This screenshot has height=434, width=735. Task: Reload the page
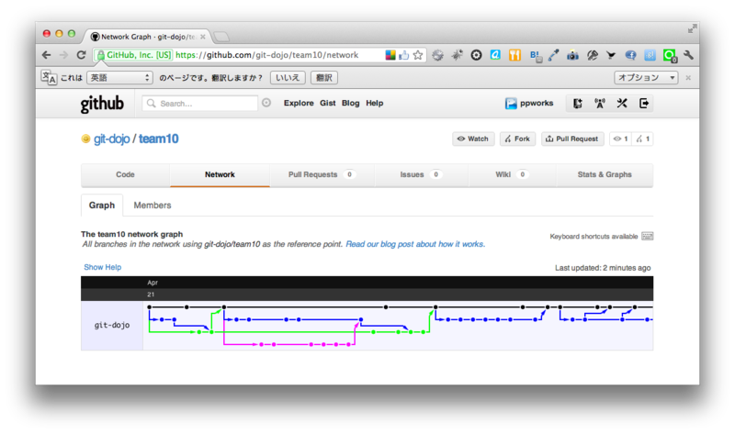pos(81,55)
